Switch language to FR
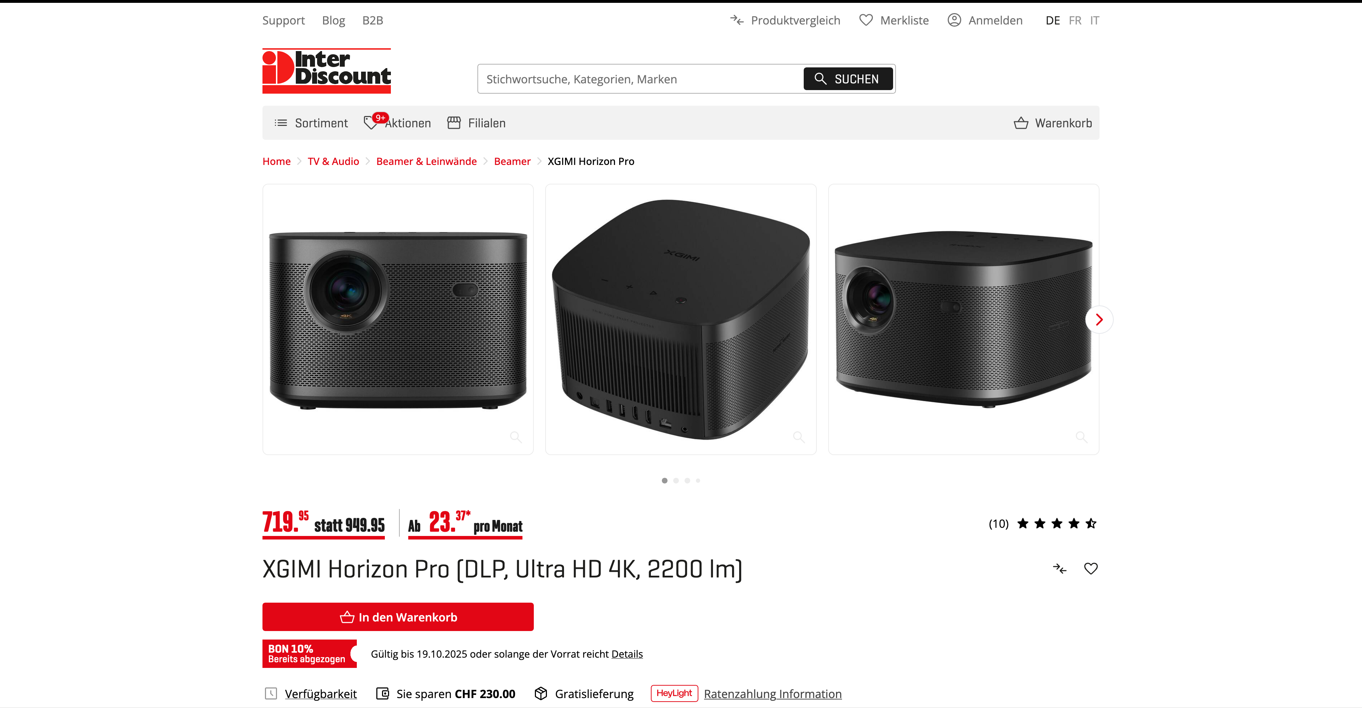 pos(1074,20)
